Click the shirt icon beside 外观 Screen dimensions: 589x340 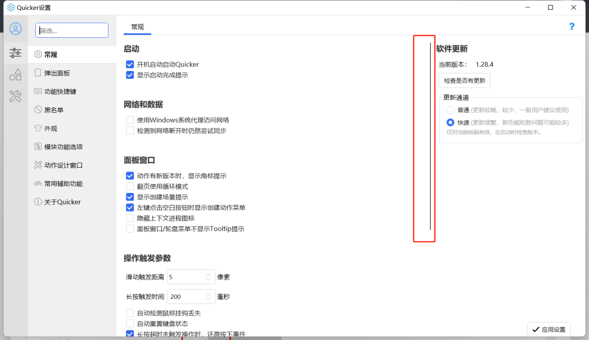(x=38, y=128)
